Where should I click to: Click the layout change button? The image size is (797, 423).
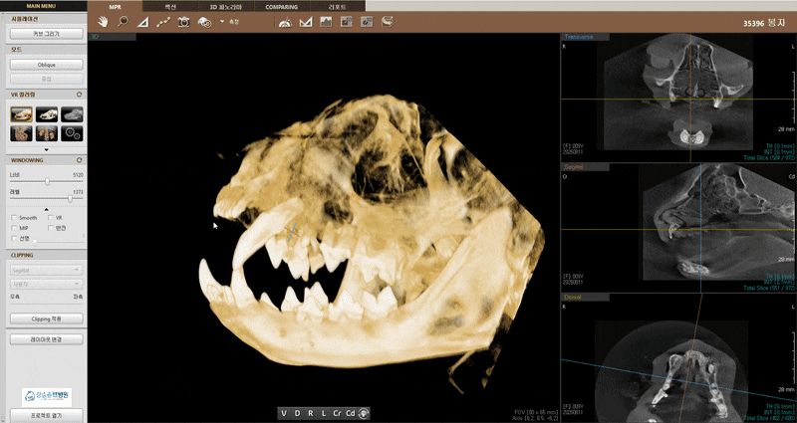point(46,339)
